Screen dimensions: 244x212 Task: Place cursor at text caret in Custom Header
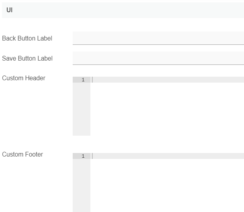(x=92, y=79)
